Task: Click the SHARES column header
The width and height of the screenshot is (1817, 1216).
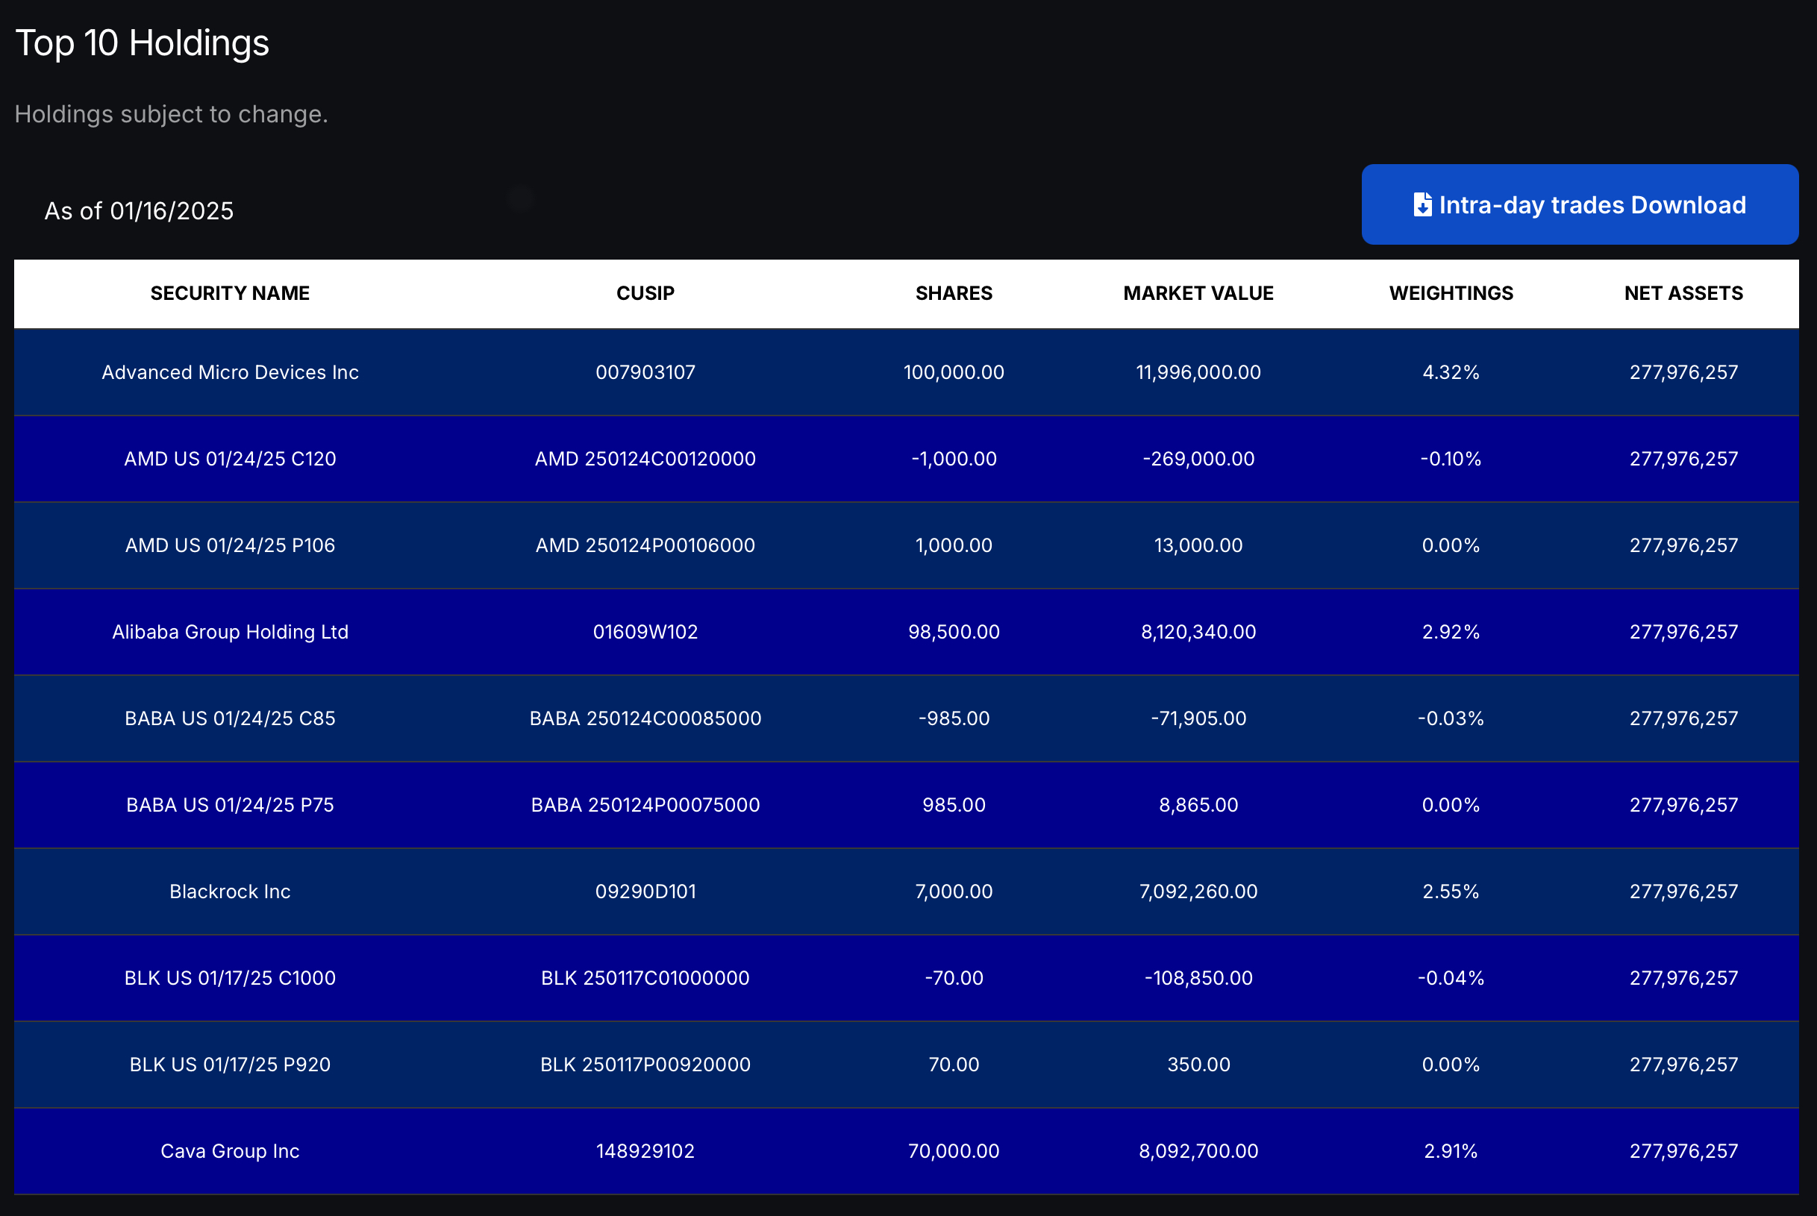Action: (x=953, y=293)
